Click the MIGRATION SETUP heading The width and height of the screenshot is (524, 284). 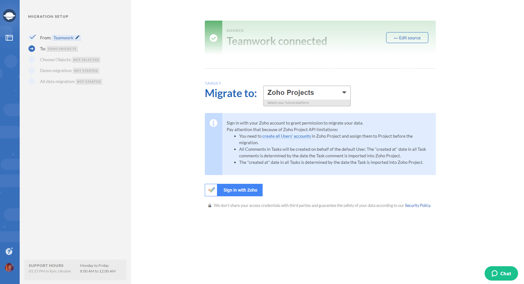[x=48, y=17]
